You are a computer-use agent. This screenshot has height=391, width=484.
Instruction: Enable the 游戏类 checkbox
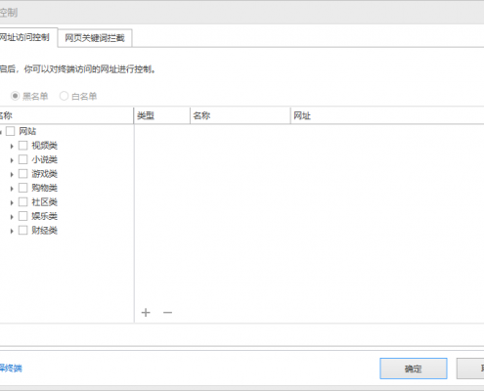click(22, 174)
